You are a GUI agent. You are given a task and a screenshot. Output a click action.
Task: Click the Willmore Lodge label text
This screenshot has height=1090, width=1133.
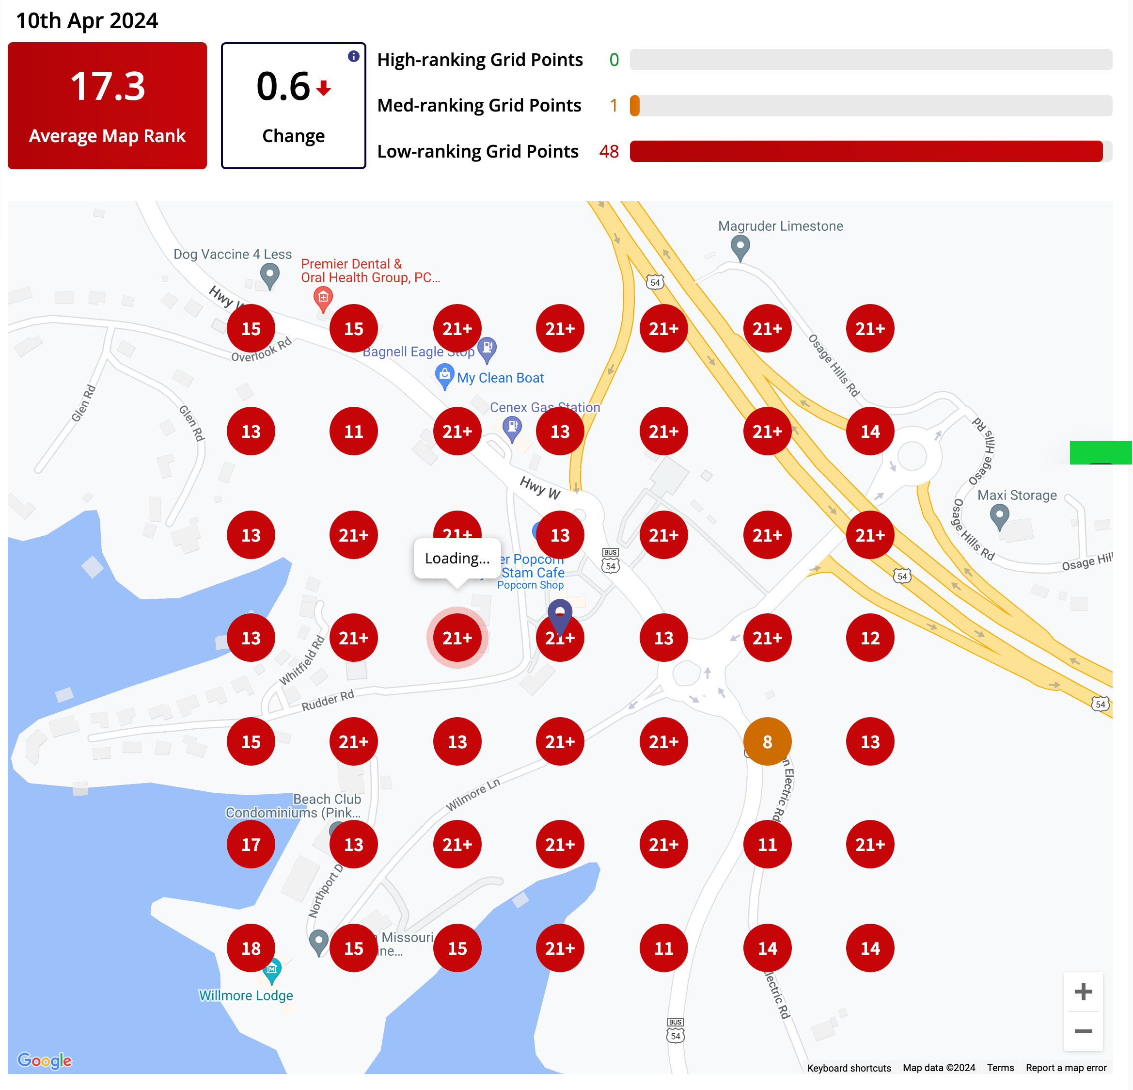(x=246, y=995)
